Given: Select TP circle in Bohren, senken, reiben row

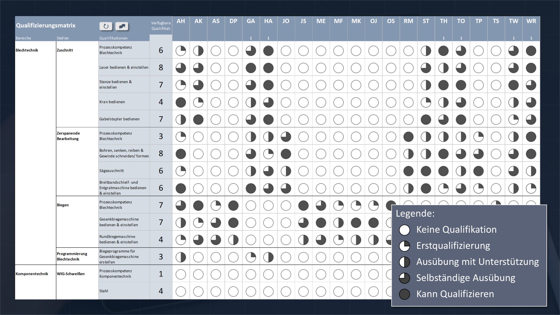Looking at the screenshot, I should coord(478,154).
